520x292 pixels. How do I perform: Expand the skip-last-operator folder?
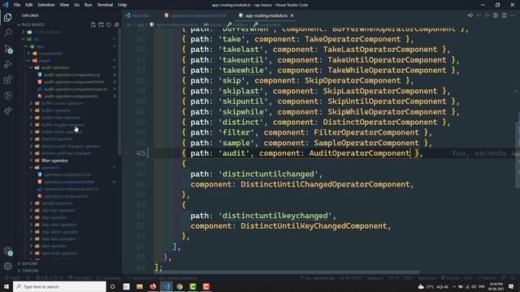(58, 211)
